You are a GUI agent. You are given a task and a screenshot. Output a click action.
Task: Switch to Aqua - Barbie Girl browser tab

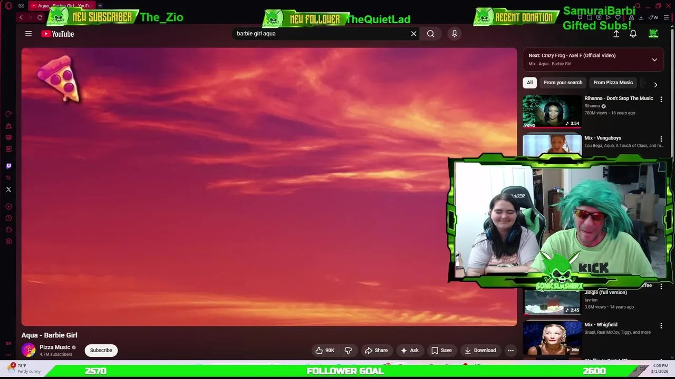[61, 6]
